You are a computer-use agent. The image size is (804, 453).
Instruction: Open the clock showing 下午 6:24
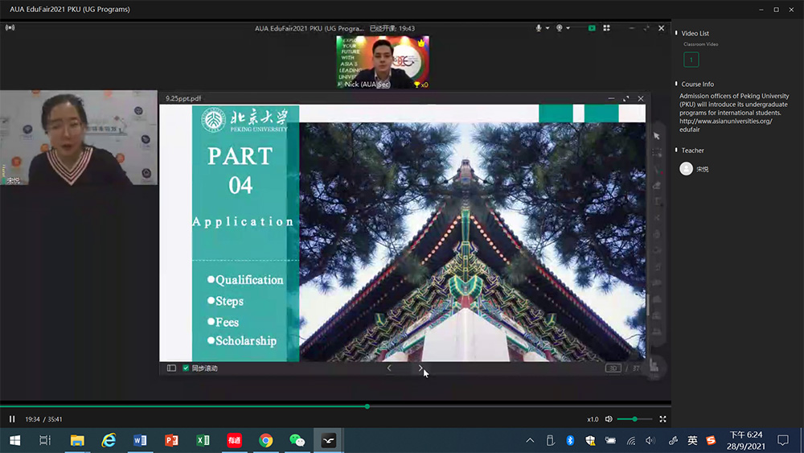(746, 440)
